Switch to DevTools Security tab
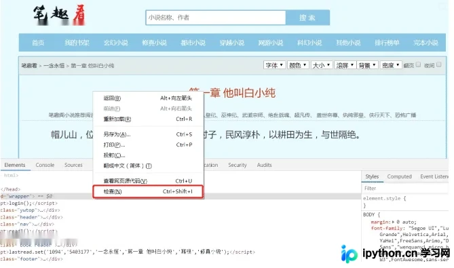Viewport: 454px width, 268px height. [237, 165]
